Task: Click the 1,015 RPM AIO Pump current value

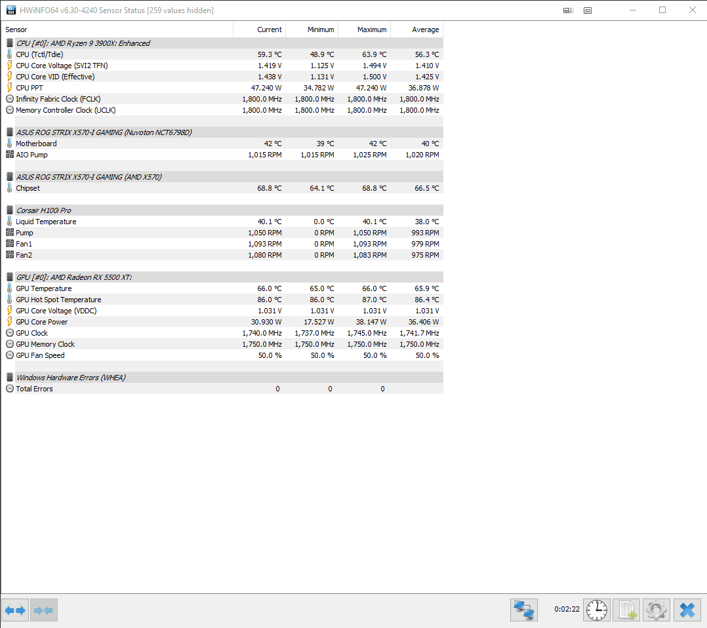Action: [x=265, y=155]
